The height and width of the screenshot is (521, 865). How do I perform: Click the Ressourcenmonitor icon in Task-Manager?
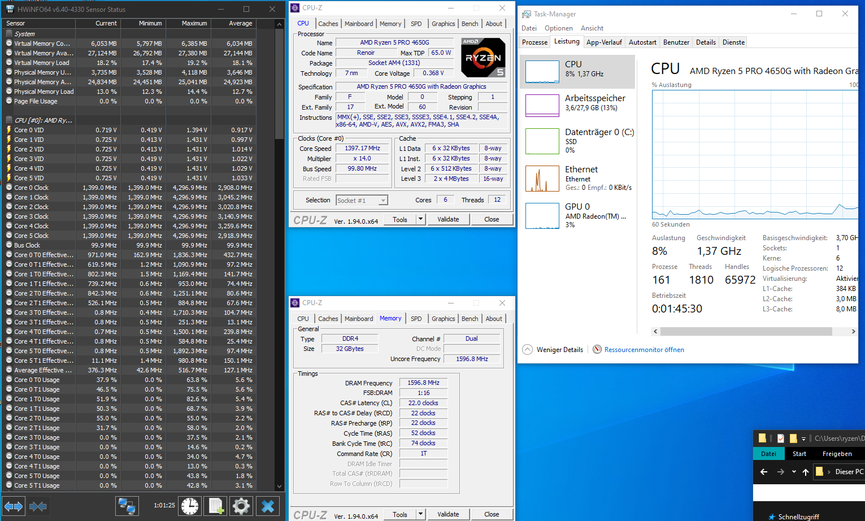[597, 349]
